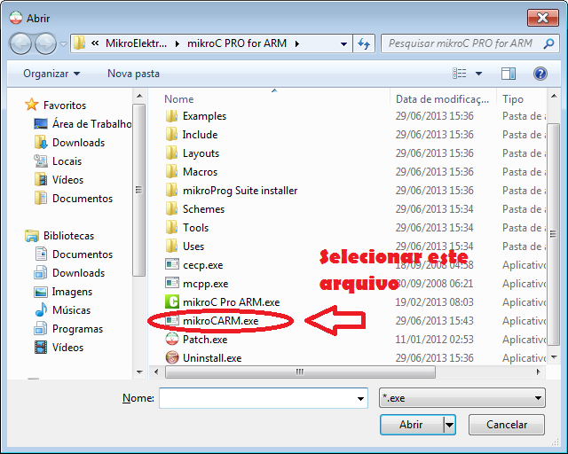Open the Organizar dropdown menu
The width and height of the screenshot is (568, 454).
coord(51,74)
